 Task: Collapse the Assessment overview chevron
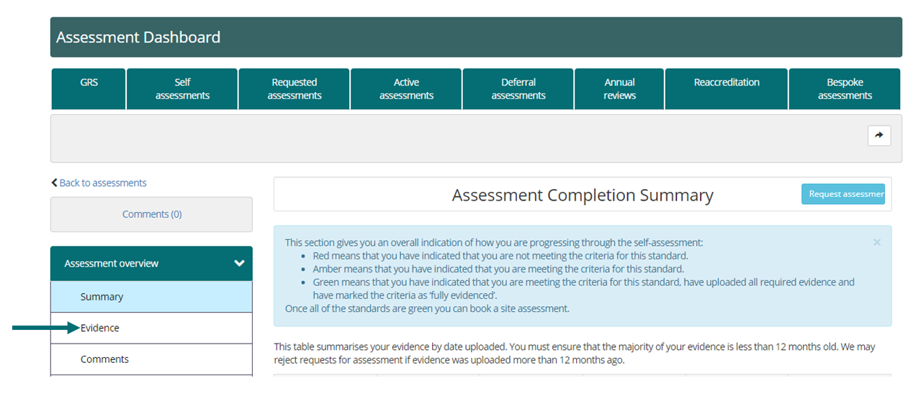pyautogui.click(x=239, y=264)
